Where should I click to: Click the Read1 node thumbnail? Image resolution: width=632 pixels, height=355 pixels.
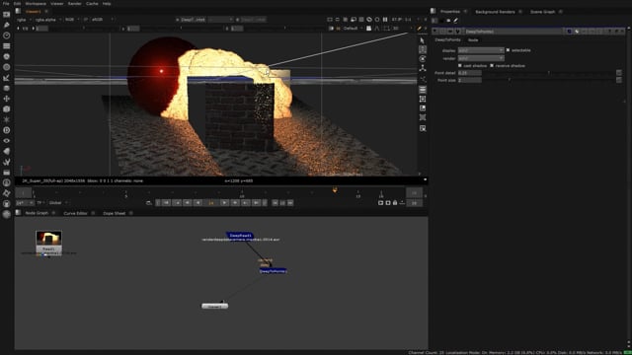[x=48, y=238]
